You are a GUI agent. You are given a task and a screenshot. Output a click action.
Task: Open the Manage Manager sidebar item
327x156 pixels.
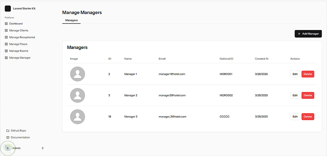click(x=20, y=58)
